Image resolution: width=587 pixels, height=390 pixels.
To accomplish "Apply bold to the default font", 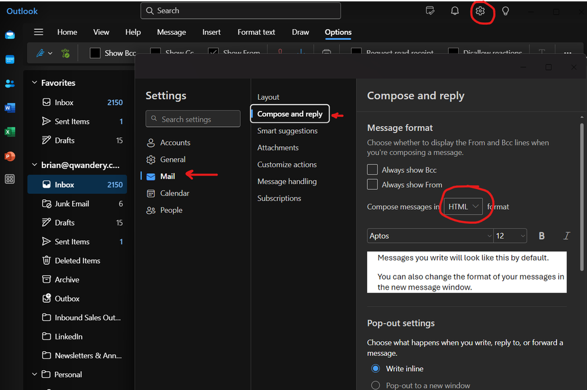I will click(542, 236).
